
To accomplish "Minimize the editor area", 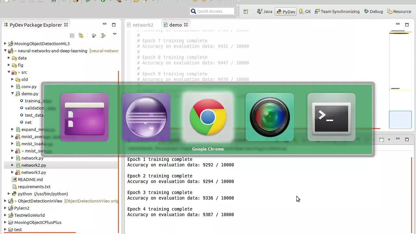I will tap(397, 24).
